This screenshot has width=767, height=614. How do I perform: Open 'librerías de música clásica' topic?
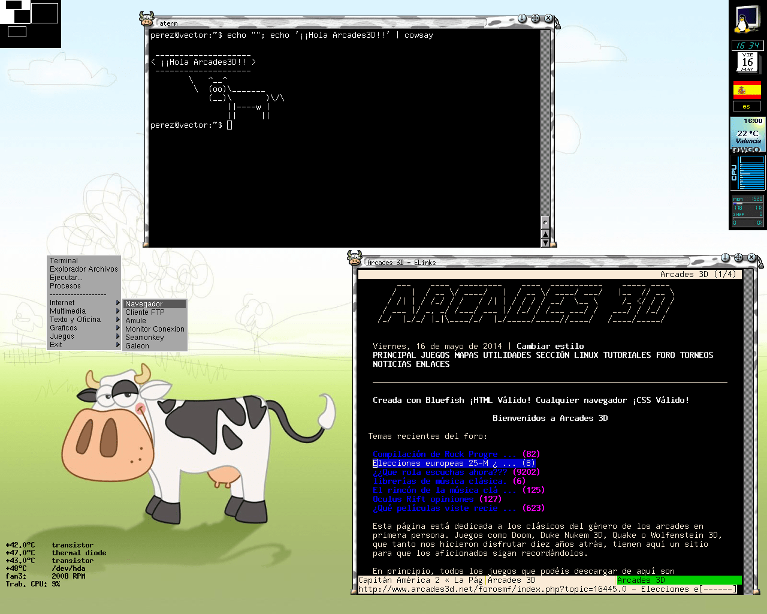pos(440,481)
